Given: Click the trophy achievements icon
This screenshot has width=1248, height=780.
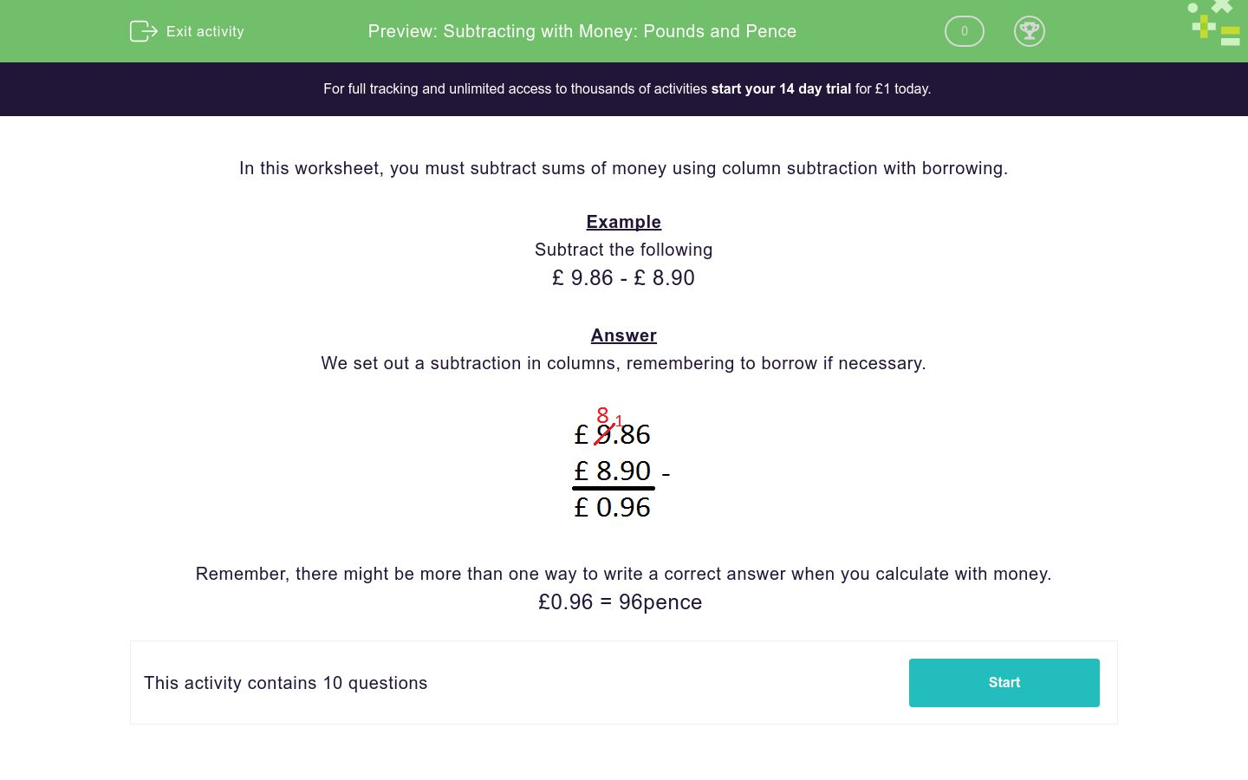Looking at the screenshot, I should pyautogui.click(x=1030, y=31).
